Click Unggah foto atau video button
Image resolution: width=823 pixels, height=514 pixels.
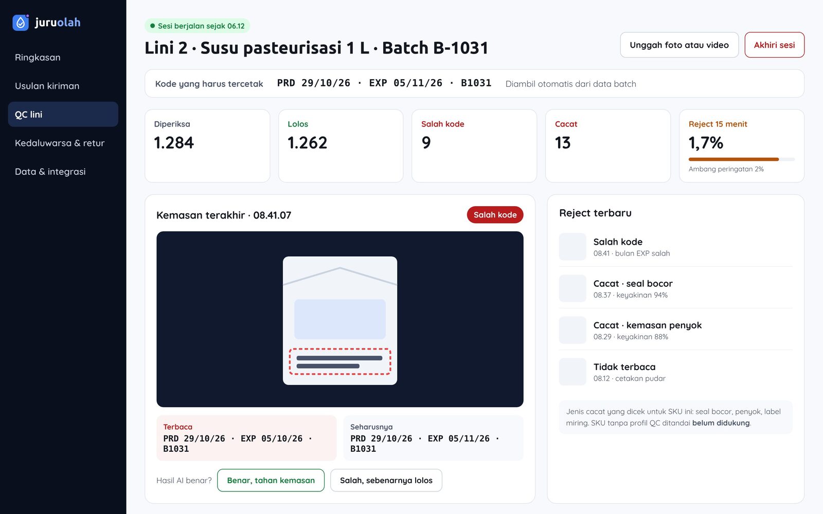pyautogui.click(x=679, y=45)
